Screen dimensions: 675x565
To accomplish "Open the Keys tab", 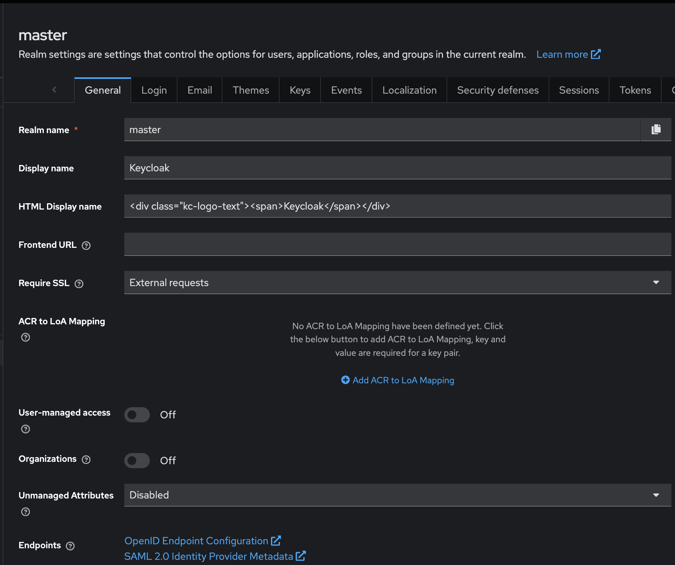I will tap(300, 90).
